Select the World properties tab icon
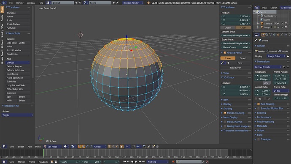291x164 pixels. (x=274, y=35)
